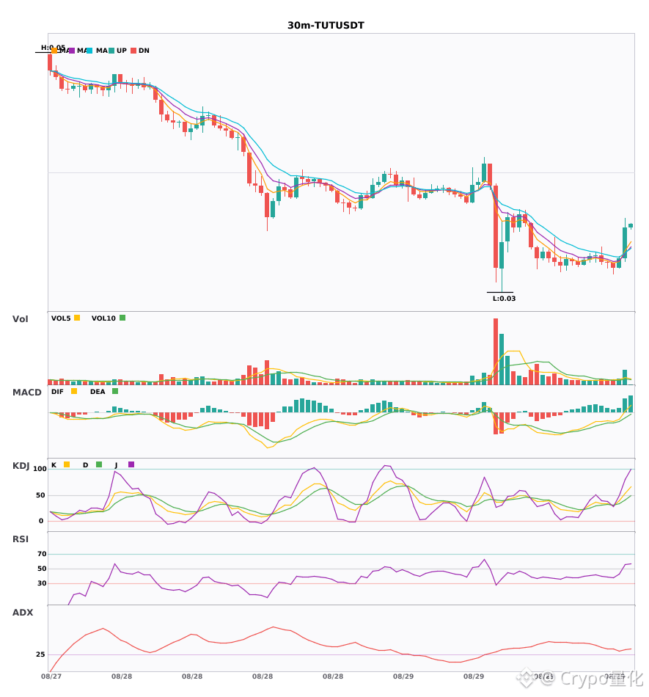Click the purple MA legend swatch
Image resolution: width=649 pixels, height=697 pixels.
[72, 51]
